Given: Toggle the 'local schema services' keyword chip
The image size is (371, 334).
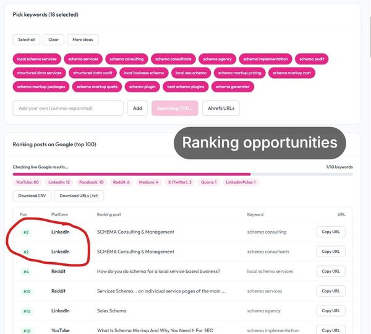Looking at the screenshot, I should (37, 59).
